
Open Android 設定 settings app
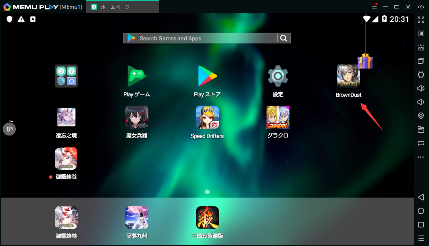(x=278, y=77)
